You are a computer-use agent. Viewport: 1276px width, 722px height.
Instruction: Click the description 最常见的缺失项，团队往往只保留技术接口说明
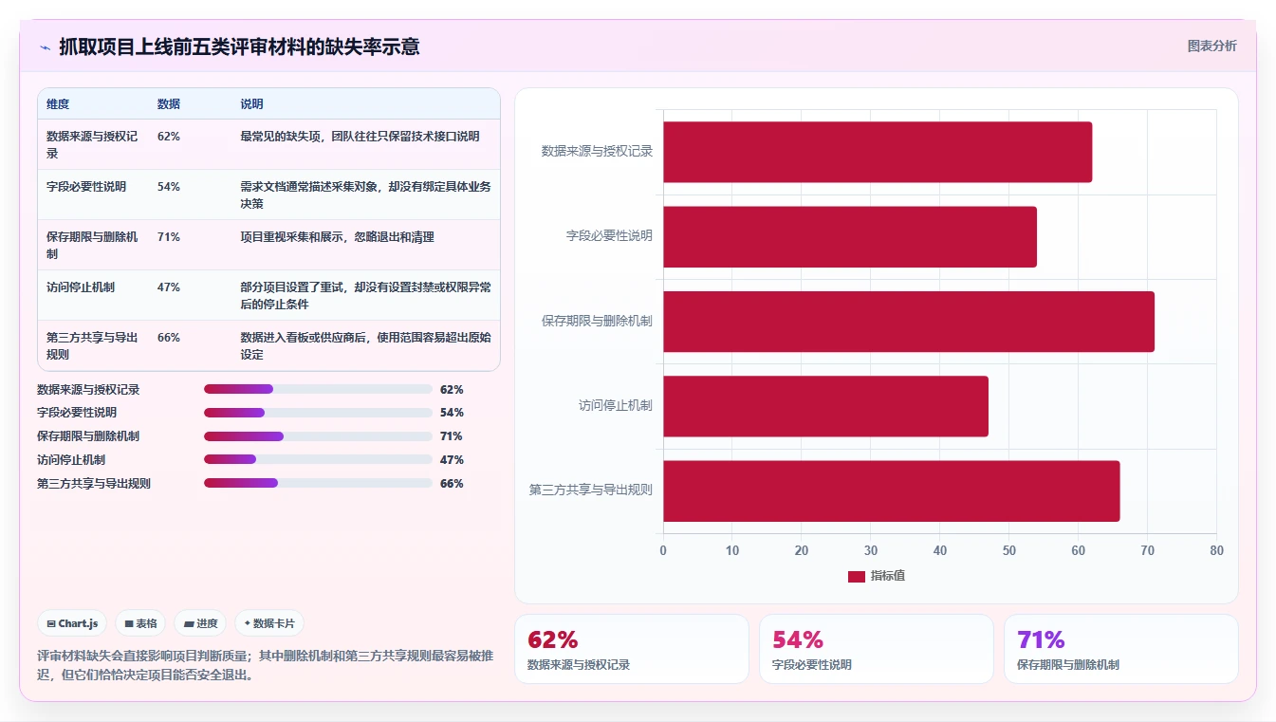coord(360,137)
